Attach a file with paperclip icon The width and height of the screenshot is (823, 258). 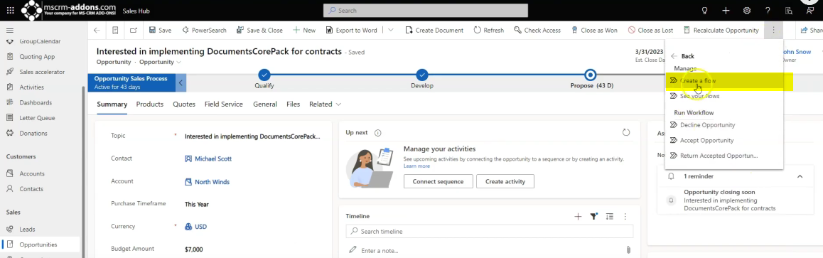pyautogui.click(x=628, y=250)
